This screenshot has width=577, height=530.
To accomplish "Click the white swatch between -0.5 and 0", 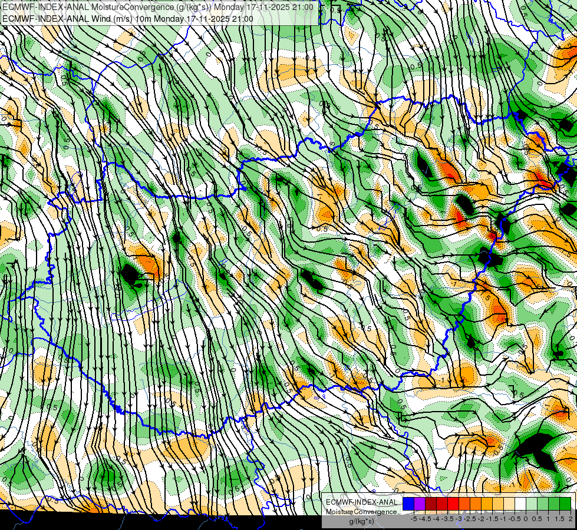I will [520, 504].
